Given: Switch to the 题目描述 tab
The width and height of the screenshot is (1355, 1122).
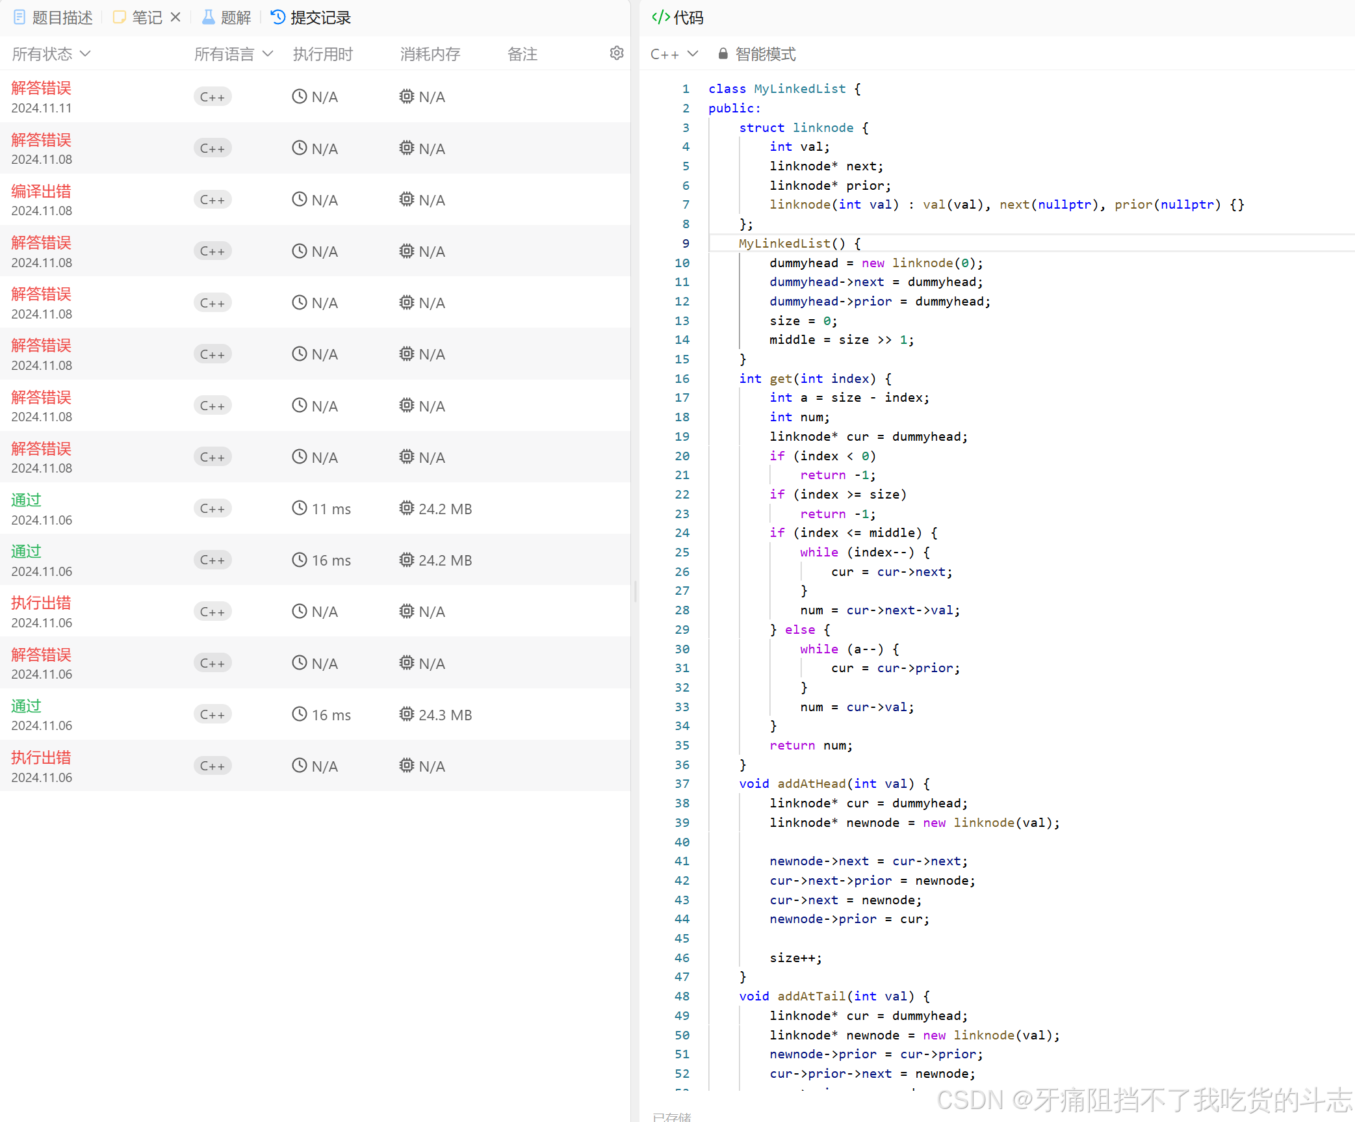Looking at the screenshot, I should point(62,18).
